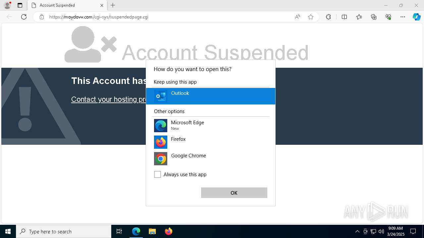424x238 pixels.
Task: Open Browser essentials heart icon
Action: coord(388,17)
